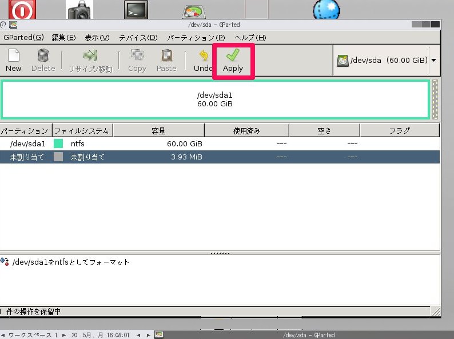Click the disk icon beside /dev/sda selector
Screen dimensions: 454x339
pos(343,61)
